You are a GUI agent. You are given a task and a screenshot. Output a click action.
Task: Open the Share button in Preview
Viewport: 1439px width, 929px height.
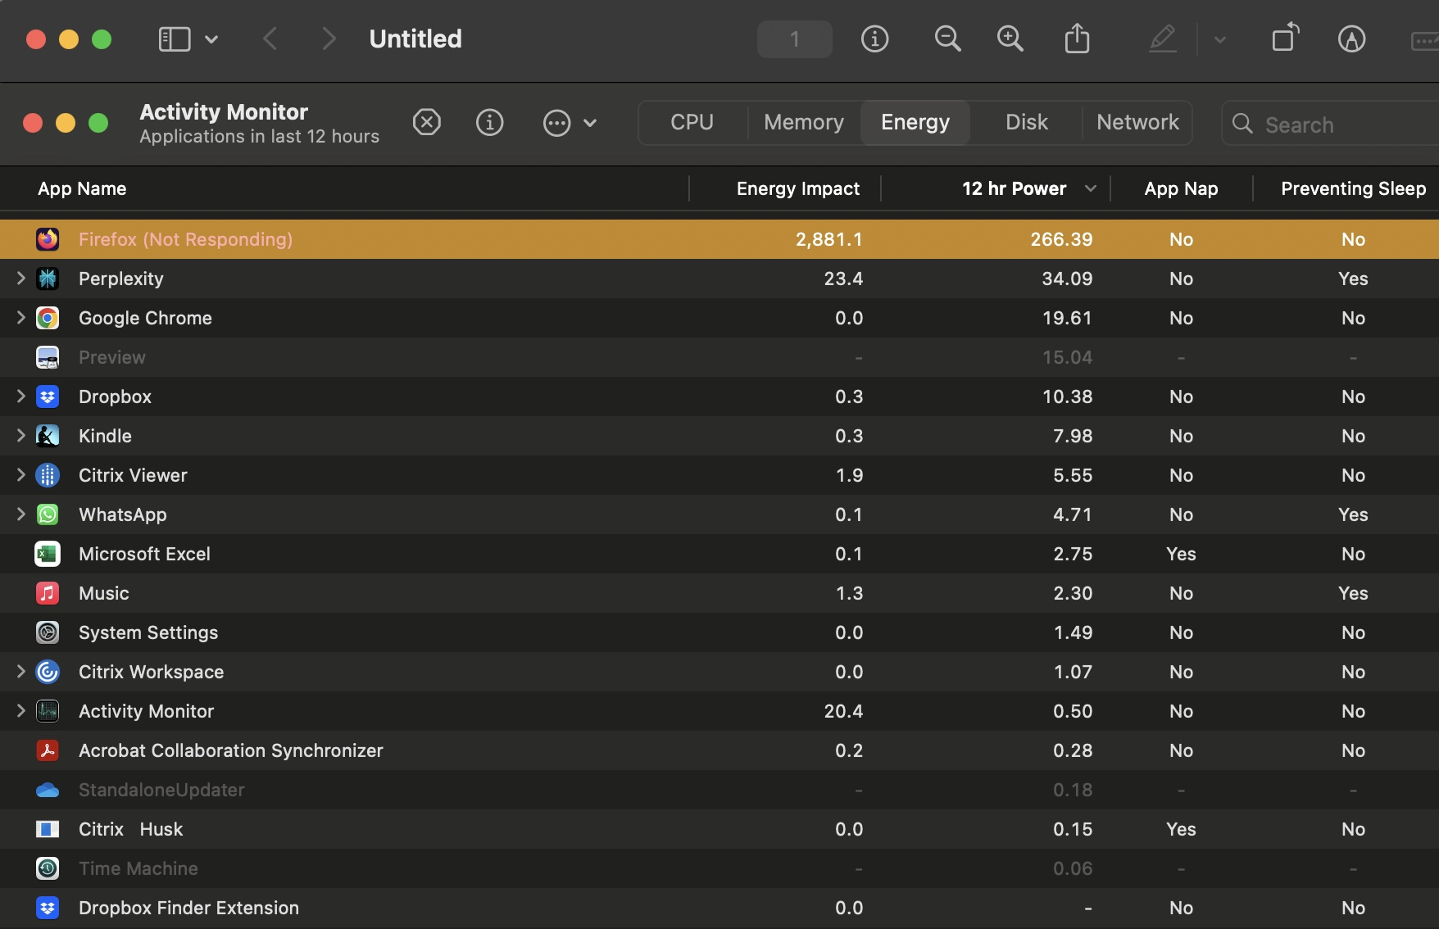coord(1077,39)
